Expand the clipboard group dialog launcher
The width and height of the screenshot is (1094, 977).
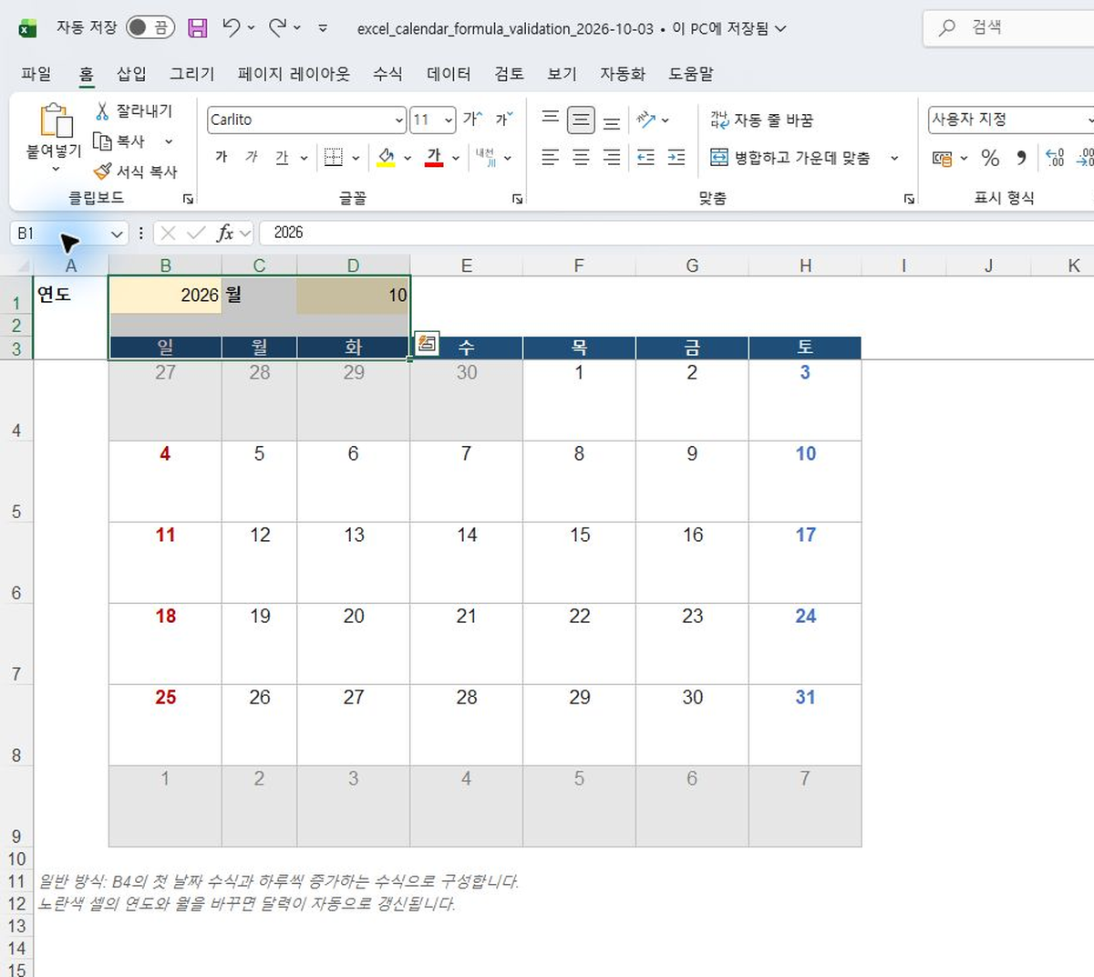pyautogui.click(x=188, y=198)
